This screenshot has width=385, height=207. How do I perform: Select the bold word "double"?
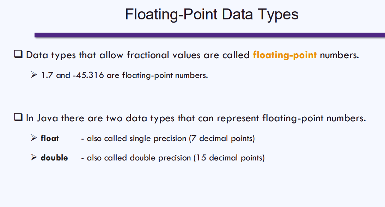[x=54, y=158]
